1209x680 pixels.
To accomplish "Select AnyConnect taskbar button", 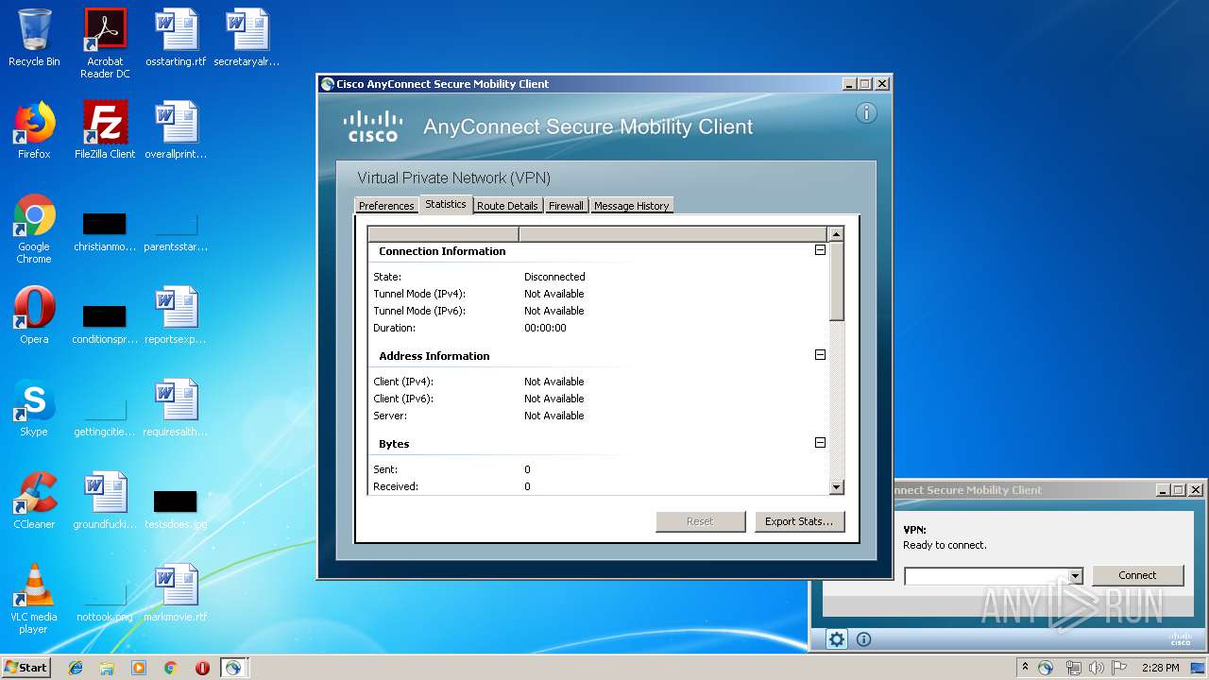I will point(233,668).
